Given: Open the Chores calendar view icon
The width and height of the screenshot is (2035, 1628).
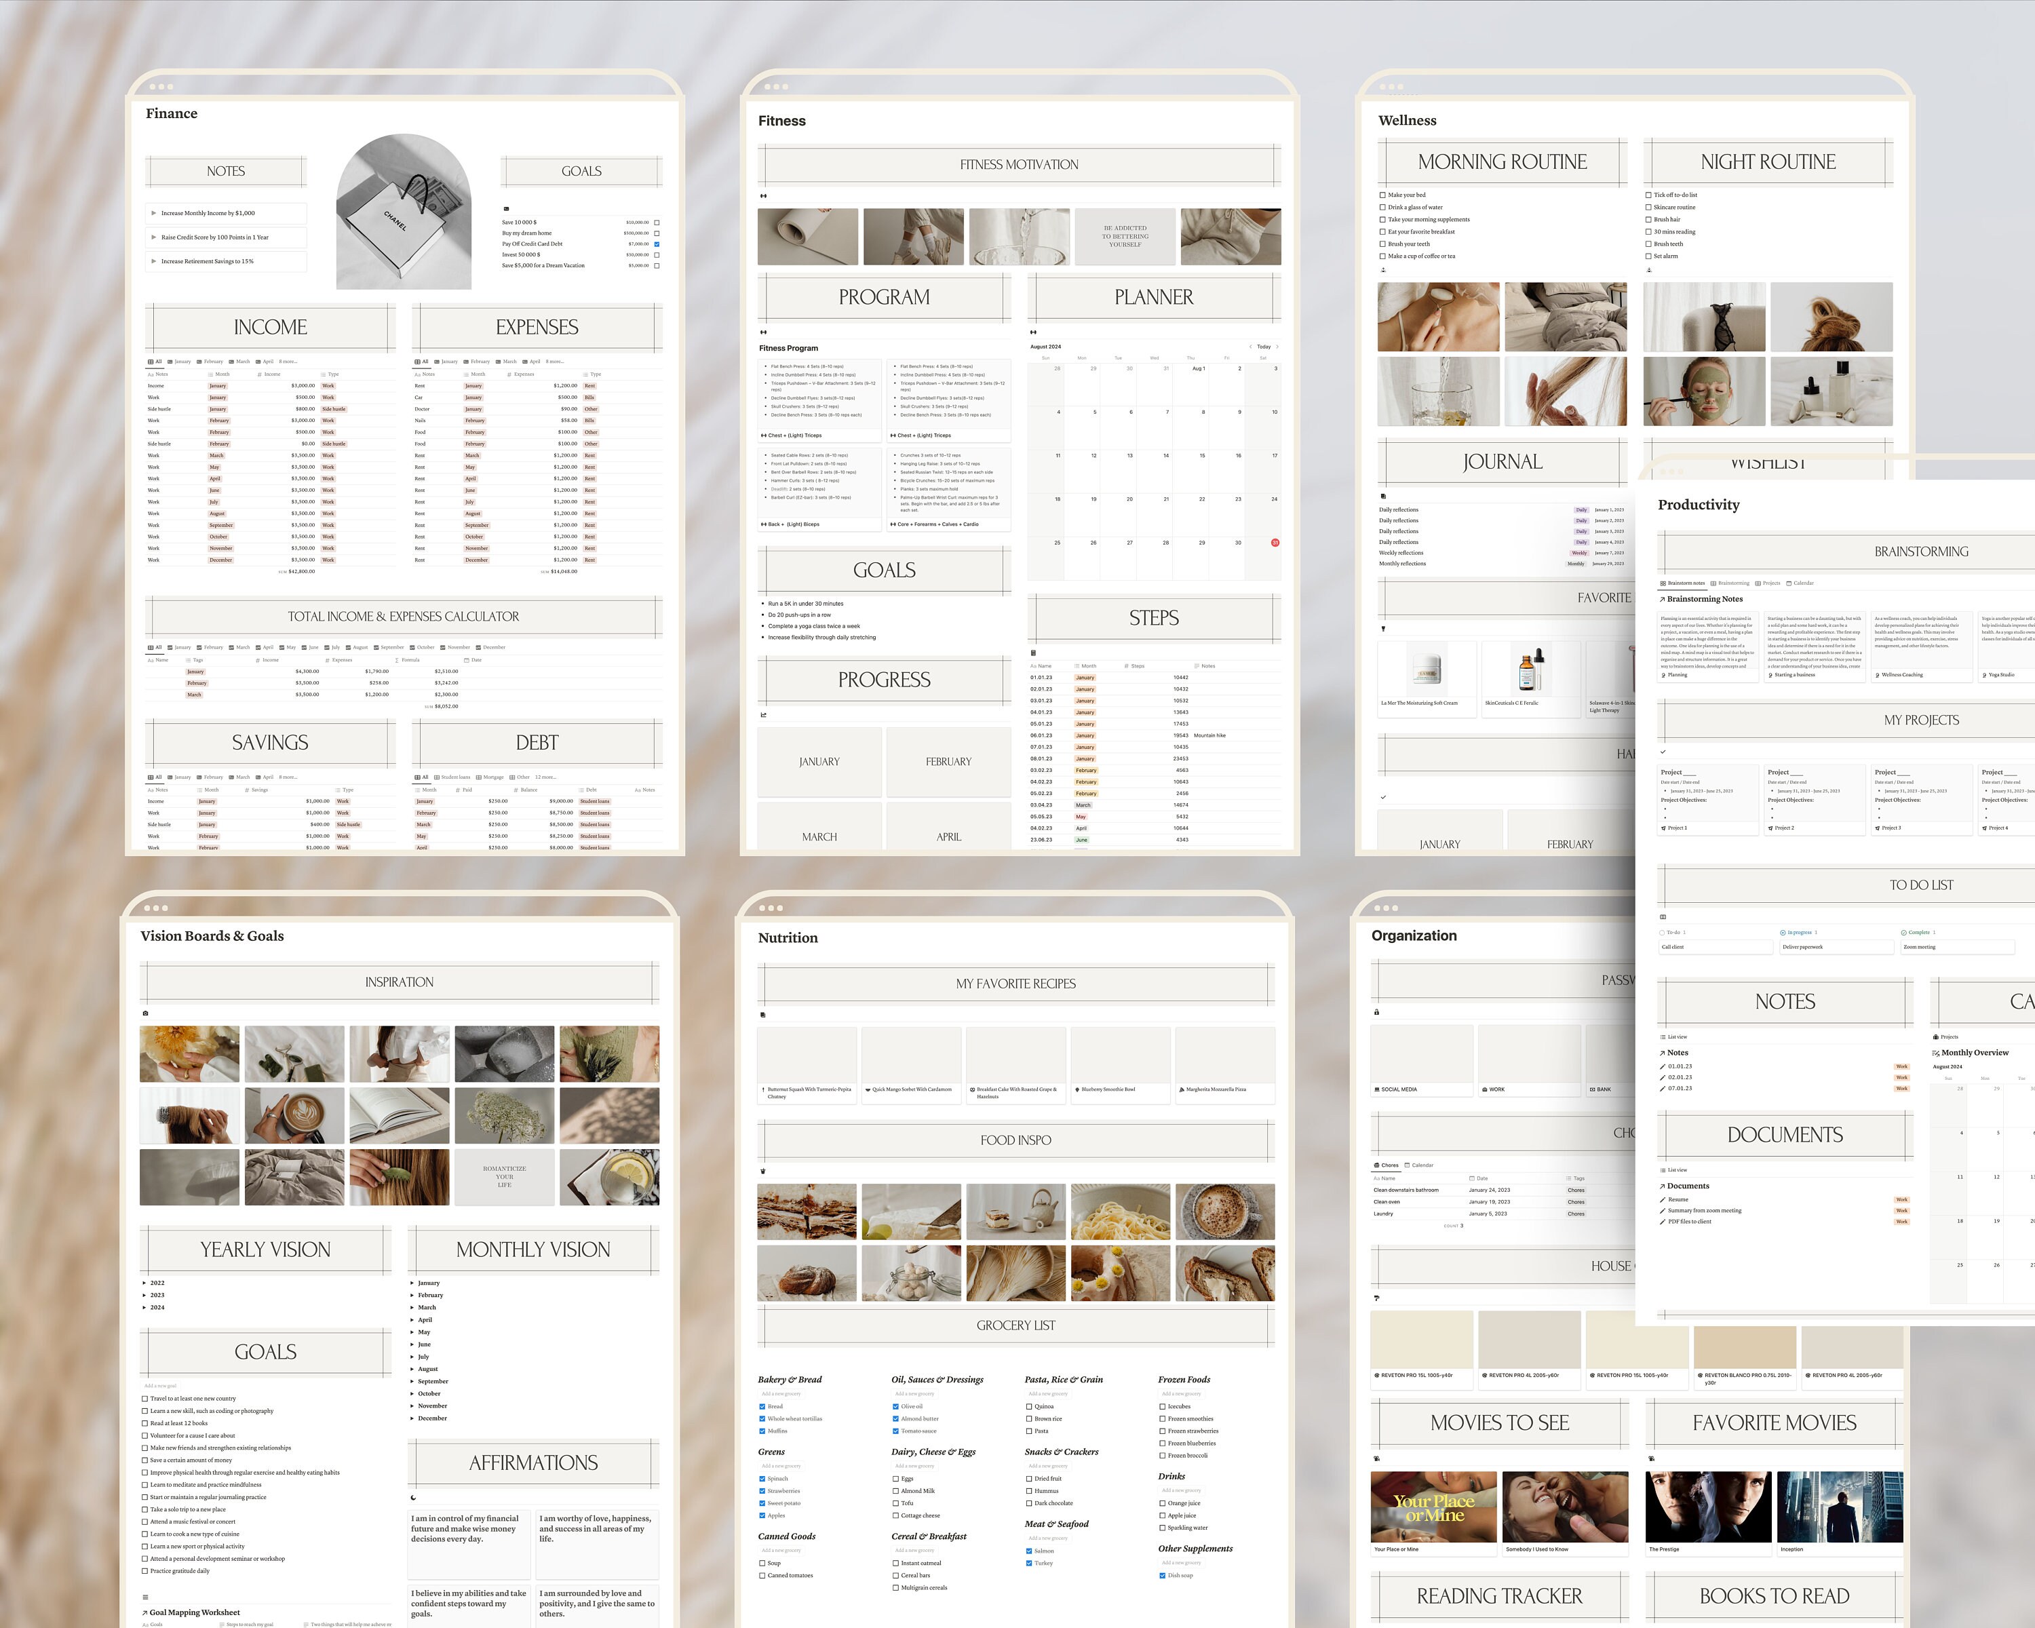Looking at the screenshot, I should 1408,1165.
